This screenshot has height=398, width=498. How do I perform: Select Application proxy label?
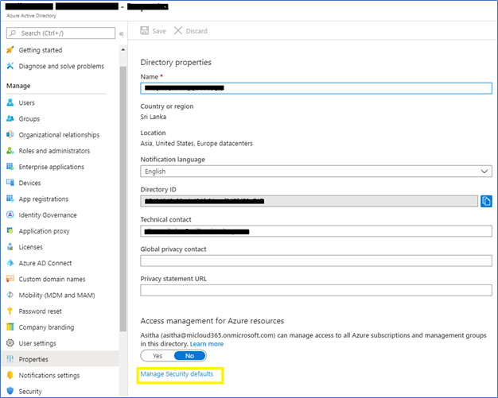(44, 231)
